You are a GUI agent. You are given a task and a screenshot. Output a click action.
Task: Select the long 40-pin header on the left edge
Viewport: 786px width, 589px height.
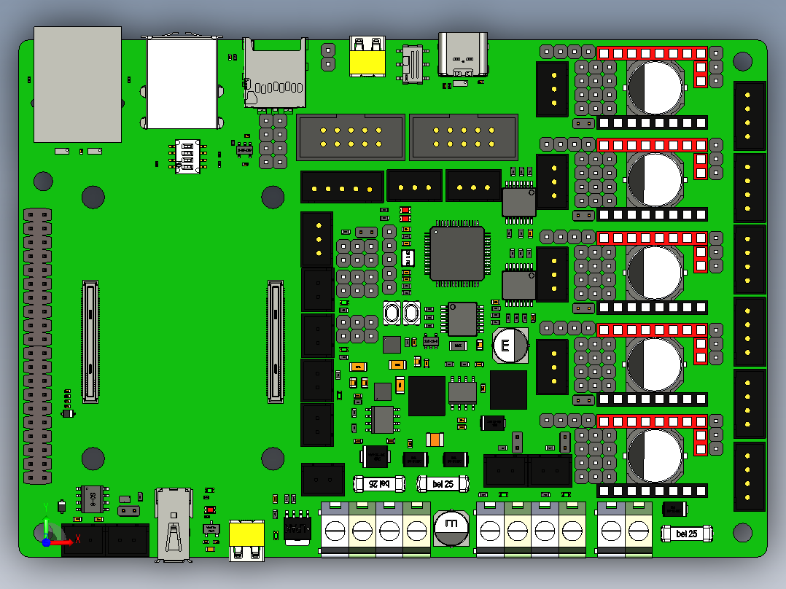[x=38, y=346]
